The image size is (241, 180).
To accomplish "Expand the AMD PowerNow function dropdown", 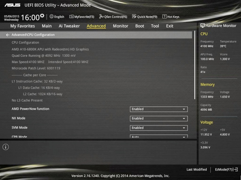I will [159, 109].
